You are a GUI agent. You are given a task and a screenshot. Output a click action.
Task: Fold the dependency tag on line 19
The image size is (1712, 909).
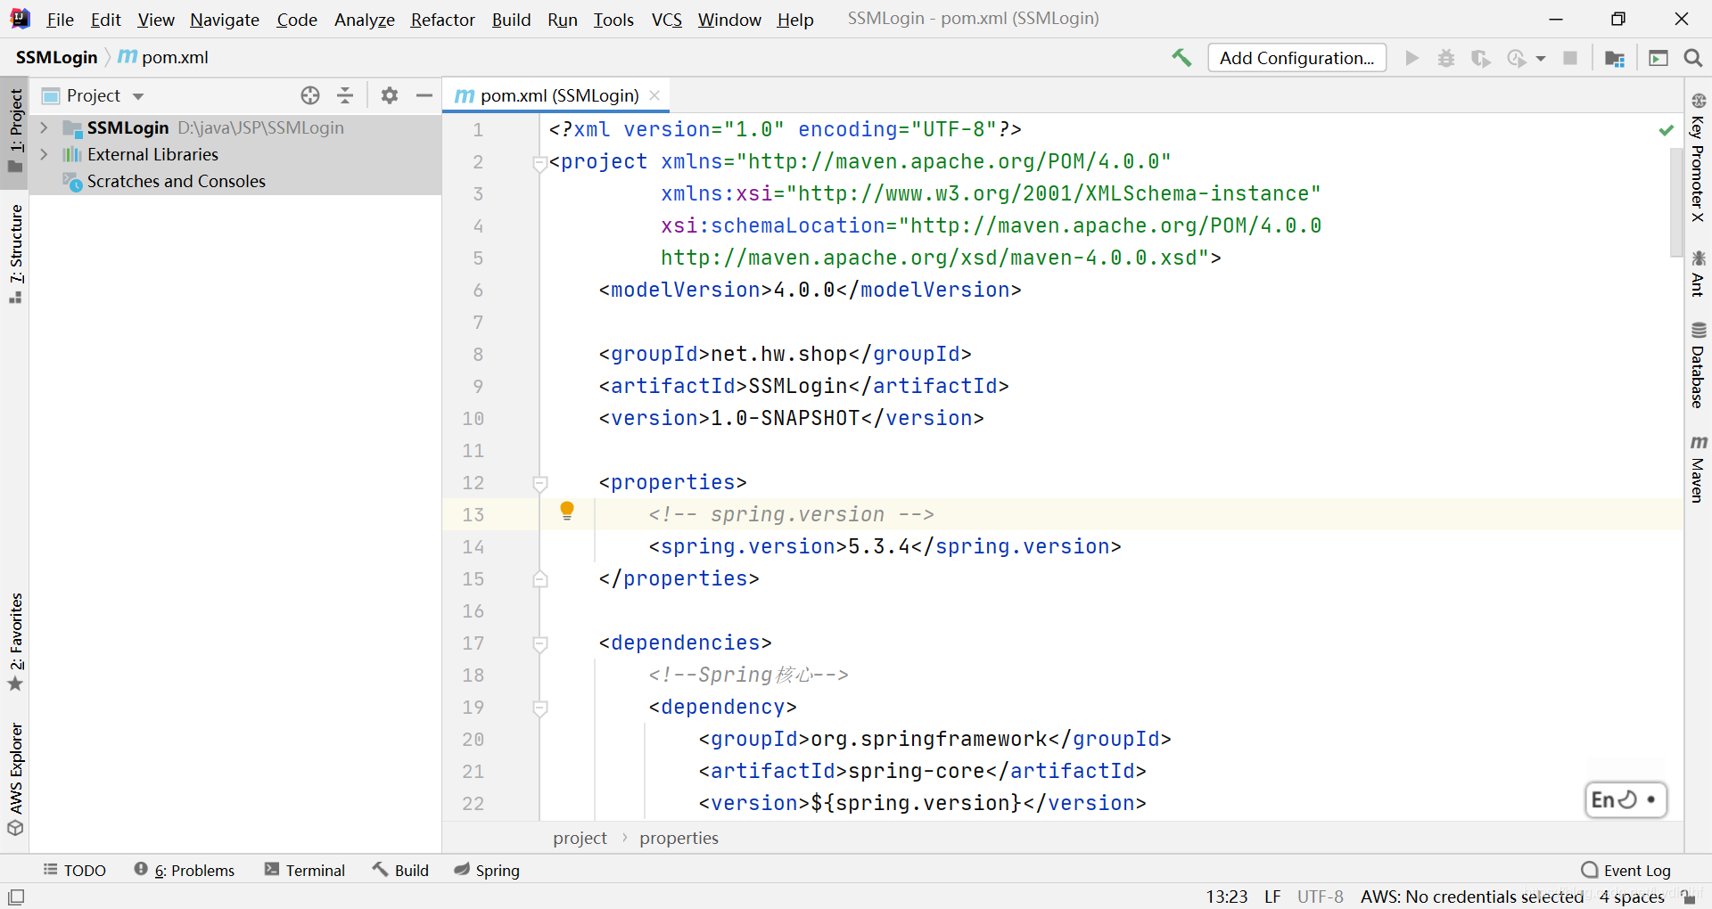coord(539,708)
